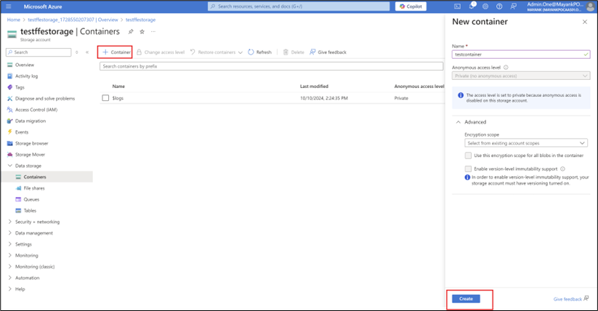Collapse the Data storage section
598x311 pixels.
coord(10,166)
